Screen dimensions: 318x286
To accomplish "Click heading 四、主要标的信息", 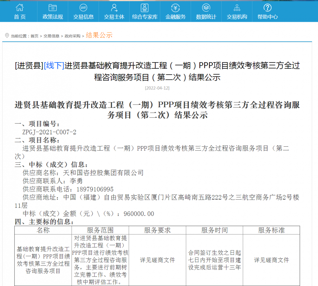I will pyautogui.click(x=44, y=222).
